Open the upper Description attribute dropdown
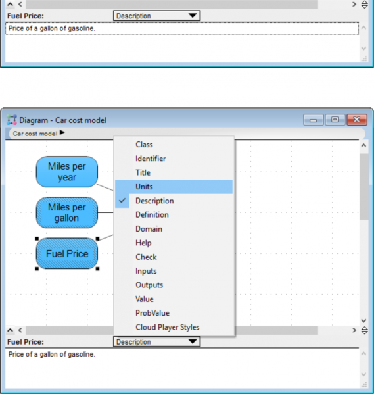 coord(156,16)
